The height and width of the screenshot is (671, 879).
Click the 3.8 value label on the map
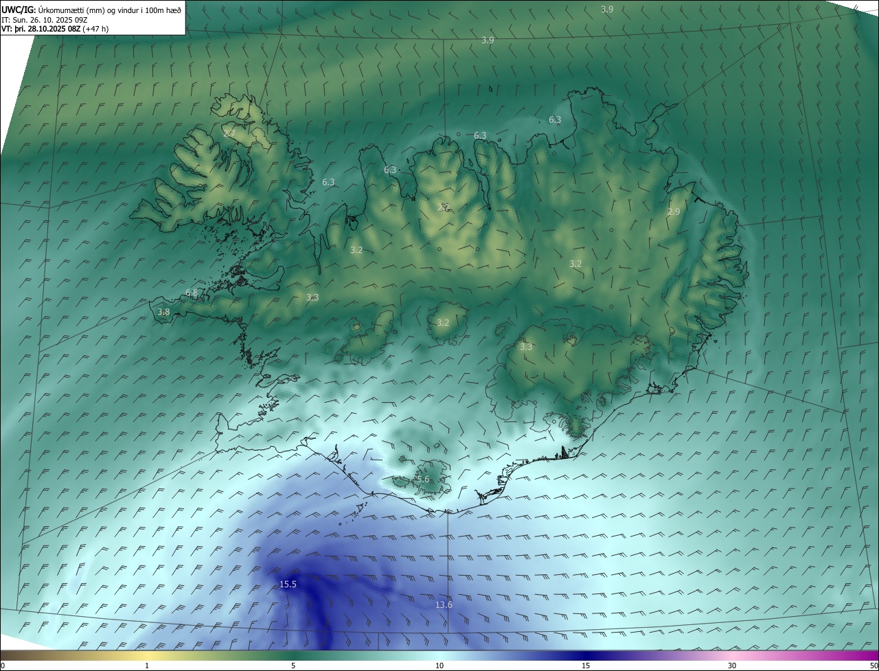pos(163,312)
